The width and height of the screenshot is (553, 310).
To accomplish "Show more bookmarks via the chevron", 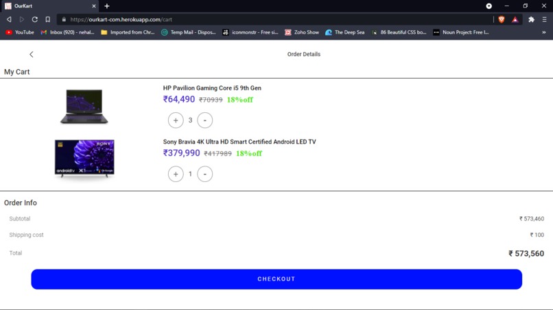I will pyautogui.click(x=544, y=32).
